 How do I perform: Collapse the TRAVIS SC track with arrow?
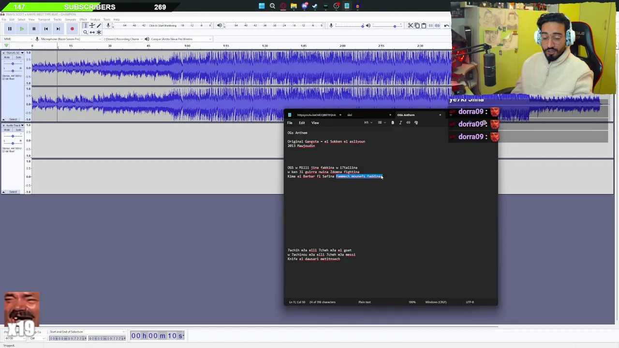[3, 119]
